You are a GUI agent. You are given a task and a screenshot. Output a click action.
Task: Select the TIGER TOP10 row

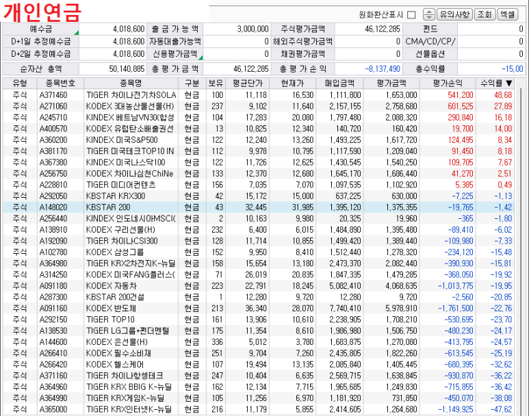pos(259,320)
